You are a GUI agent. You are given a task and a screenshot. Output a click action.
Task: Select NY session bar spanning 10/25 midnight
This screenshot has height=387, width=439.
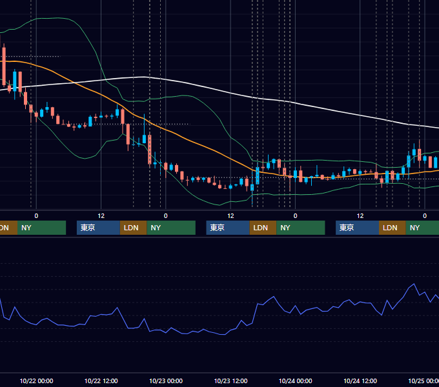pyautogui.click(x=422, y=228)
